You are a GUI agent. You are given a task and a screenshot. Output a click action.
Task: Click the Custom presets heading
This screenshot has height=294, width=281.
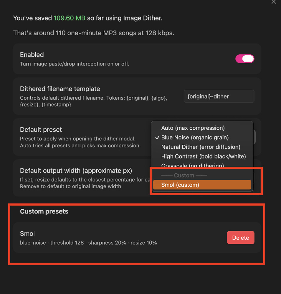pyautogui.click(x=44, y=211)
